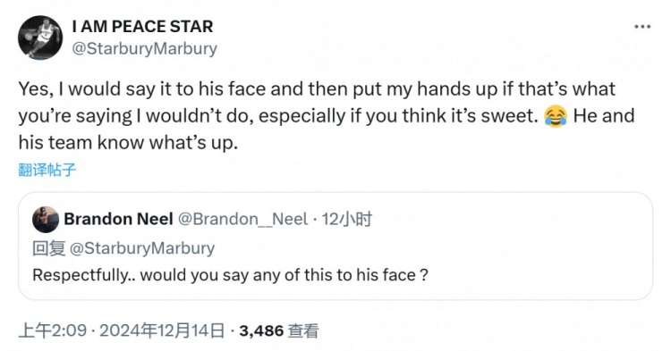This screenshot has width=671, height=351.
Task: Click the 上午2:09 post time
Action: (x=52, y=330)
